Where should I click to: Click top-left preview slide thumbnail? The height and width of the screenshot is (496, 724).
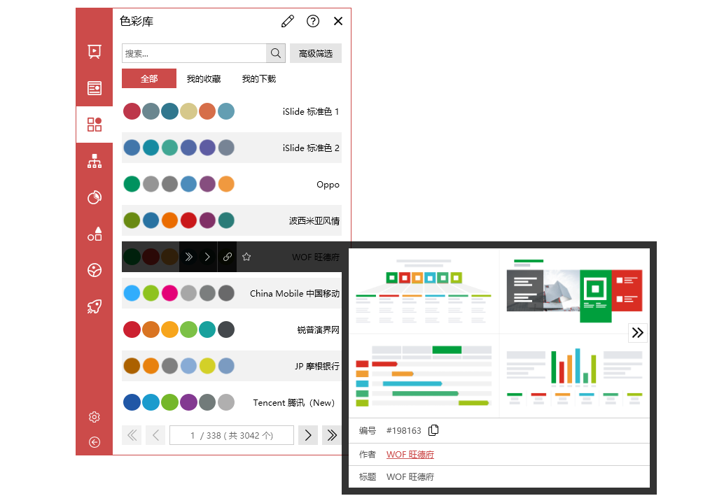click(424, 292)
